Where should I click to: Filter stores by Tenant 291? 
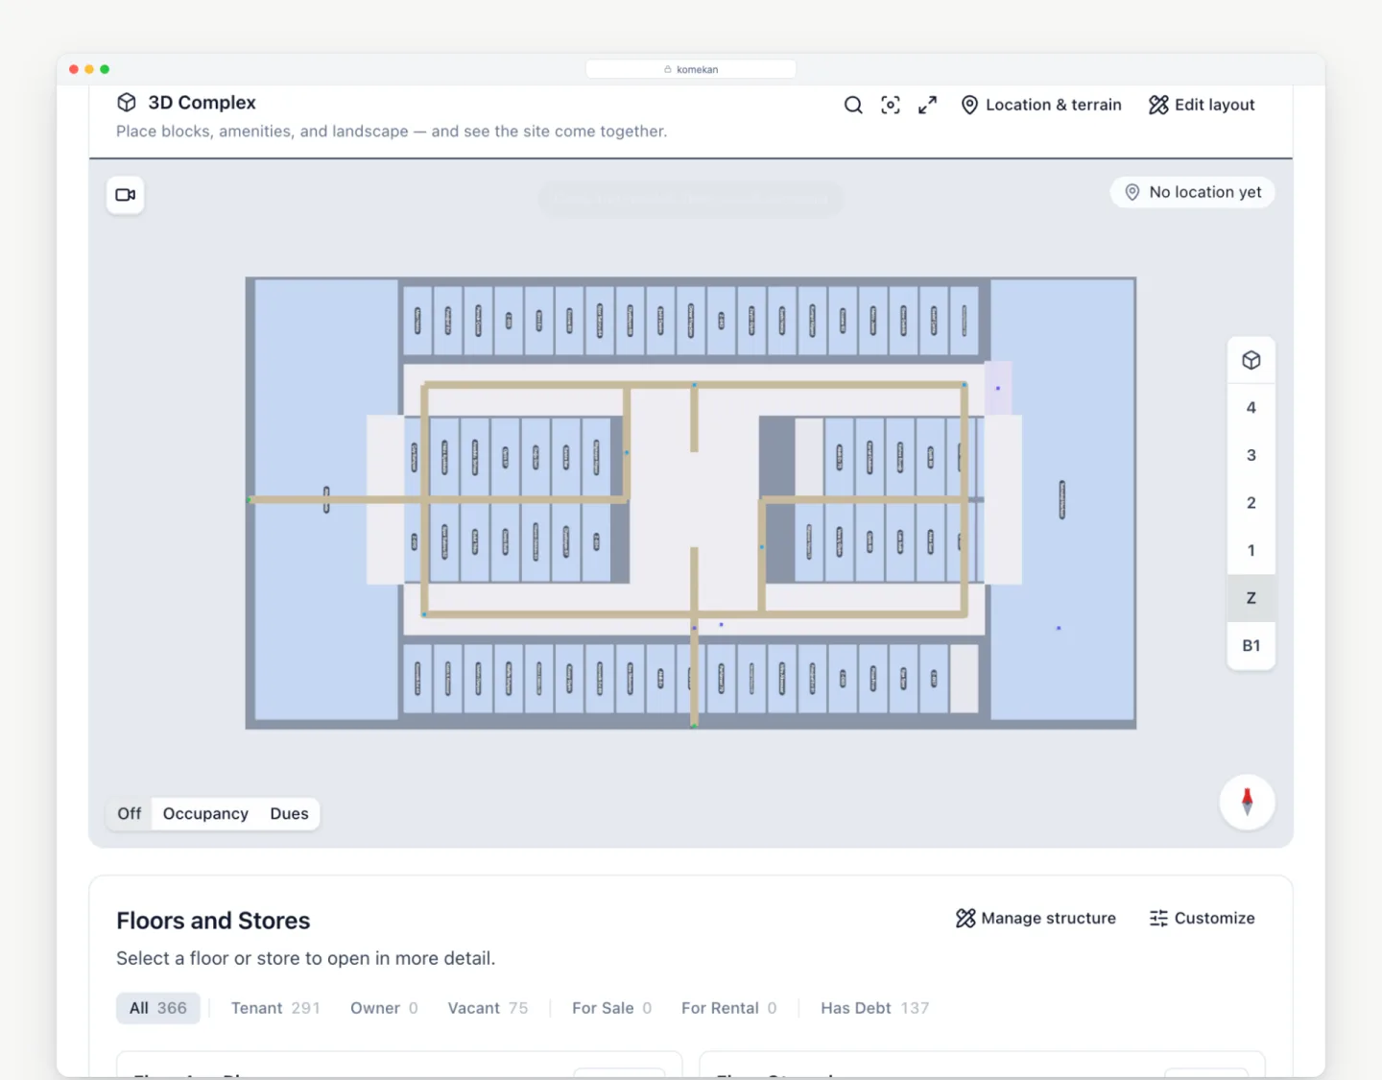(x=275, y=1008)
